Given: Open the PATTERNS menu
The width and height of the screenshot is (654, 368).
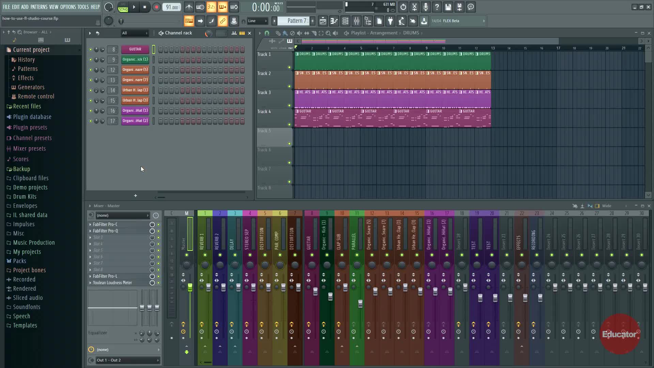Looking at the screenshot, I should [x=39, y=7].
